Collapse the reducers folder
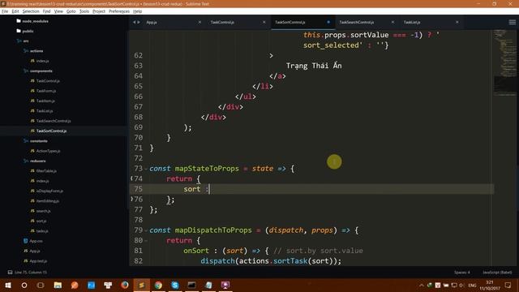519x292 pixels. point(38,161)
